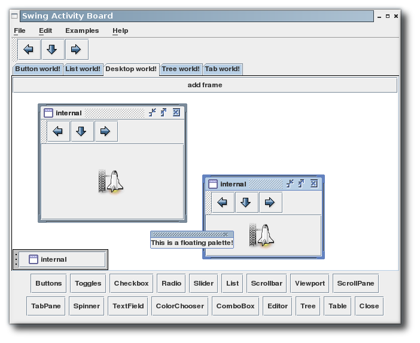Image resolution: width=420 pixels, height=343 pixels.
Task: Click the down arrow in main toolbar
Action: 53,50
